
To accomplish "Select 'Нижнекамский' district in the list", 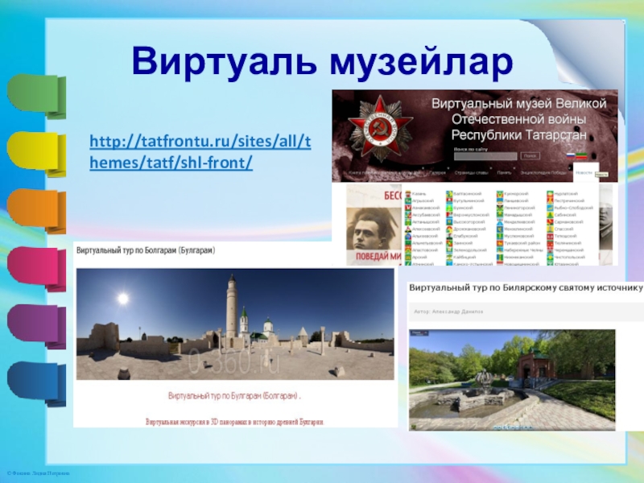I will 518,257.
